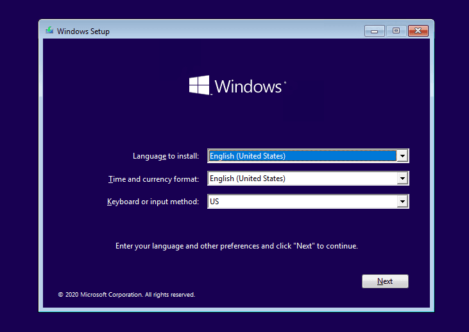Click the Windows wordmark text

pos(250,87)
